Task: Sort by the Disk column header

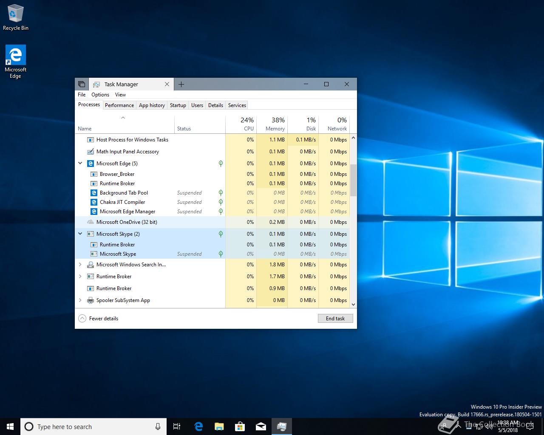Action: point(303,124)
